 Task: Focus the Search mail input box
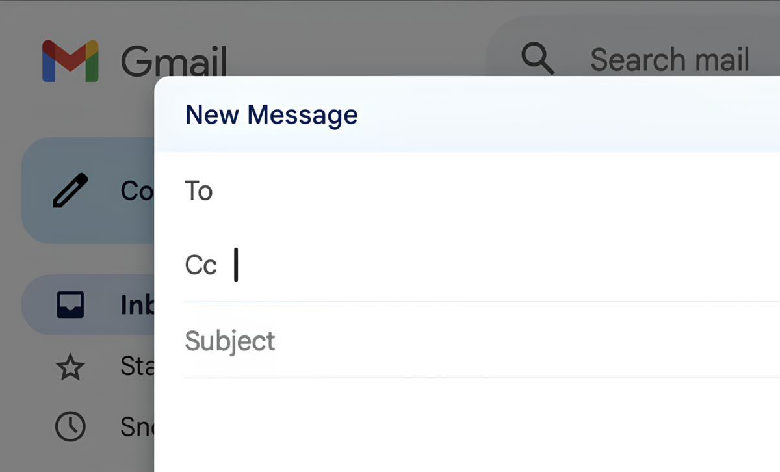tap(669, 60)
